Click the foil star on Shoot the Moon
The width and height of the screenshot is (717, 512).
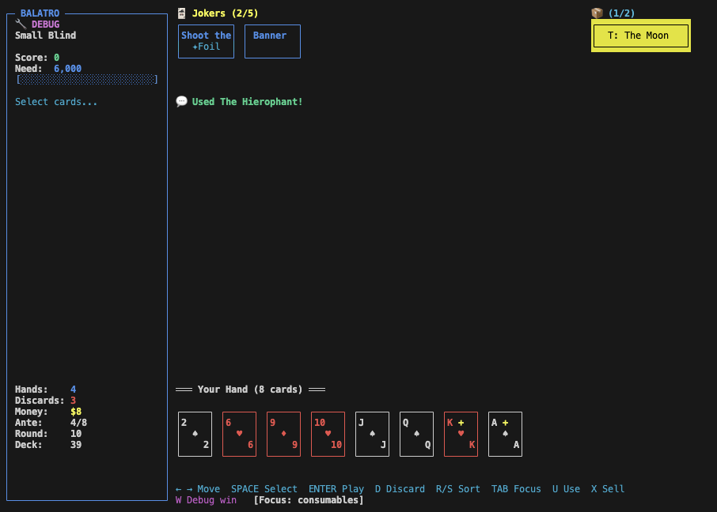tap(195, 45)
